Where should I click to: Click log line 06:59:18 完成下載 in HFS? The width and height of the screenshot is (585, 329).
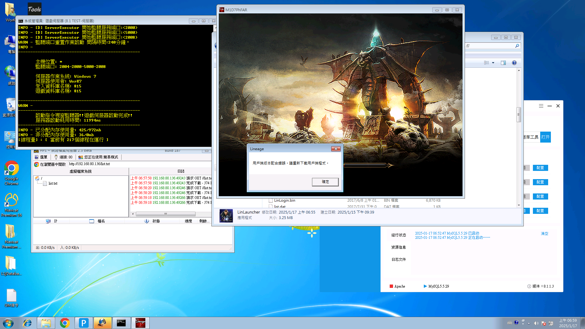click(171, 203)
